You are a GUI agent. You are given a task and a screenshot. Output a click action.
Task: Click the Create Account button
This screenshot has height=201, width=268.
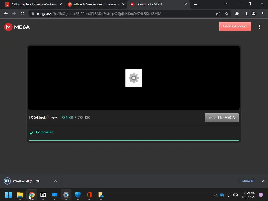tap(235, 26)
